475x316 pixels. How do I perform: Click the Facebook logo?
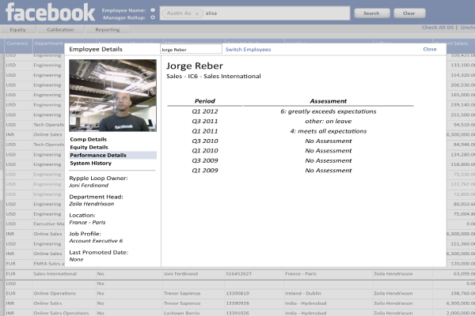(x=49, y=12)
